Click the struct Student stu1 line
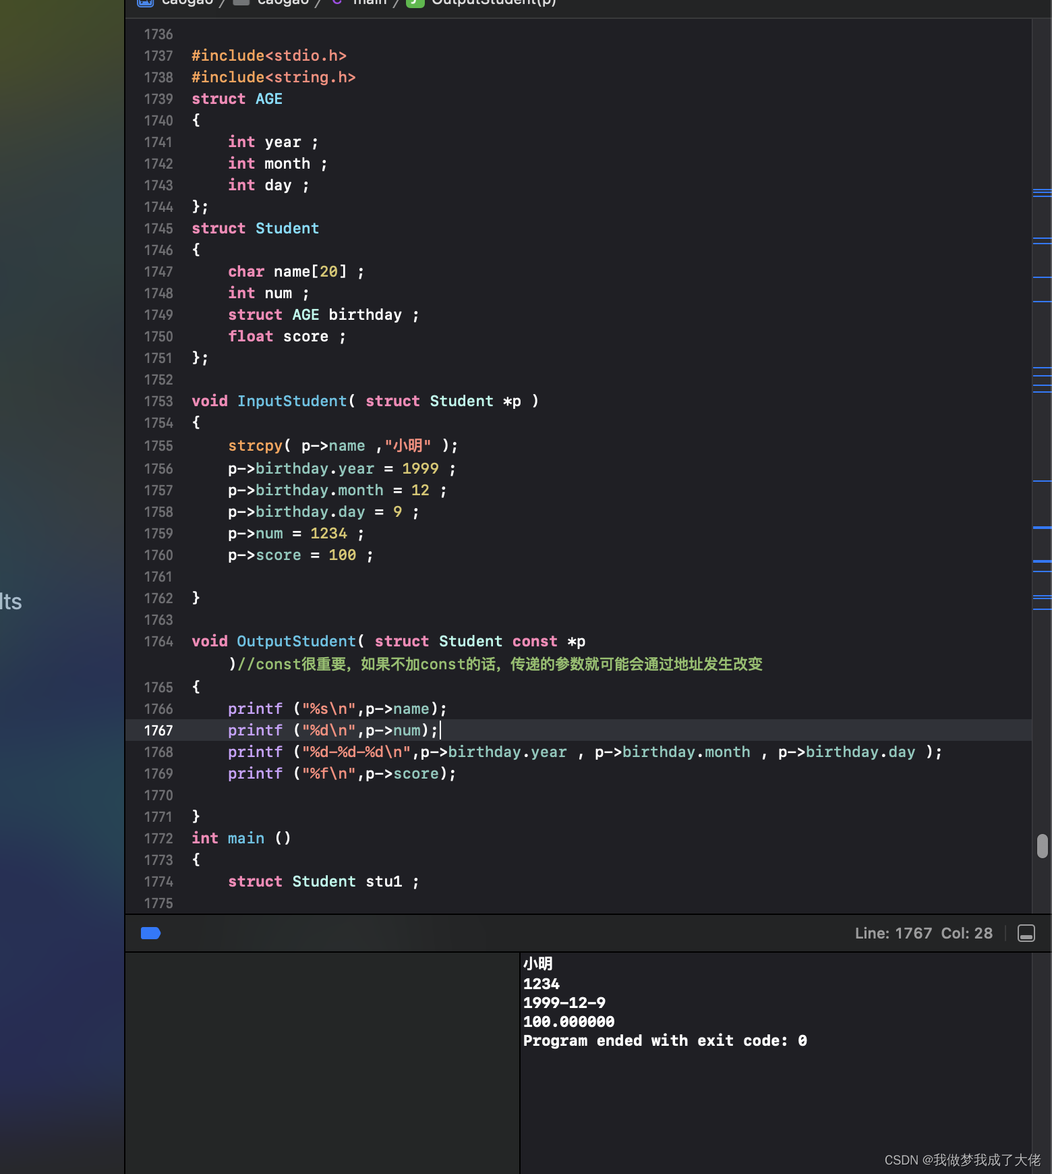Viewport: 1052px width, 1174px height. click(x=323, y=882)
